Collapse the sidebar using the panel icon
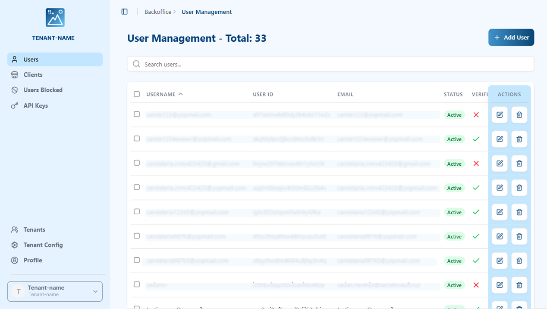 [124, 12]
